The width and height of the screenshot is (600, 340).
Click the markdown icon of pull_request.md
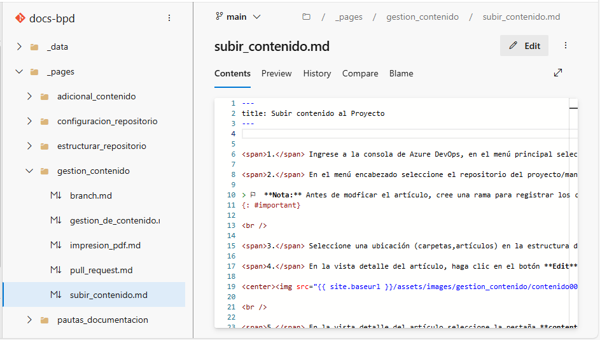pos(56,270)
